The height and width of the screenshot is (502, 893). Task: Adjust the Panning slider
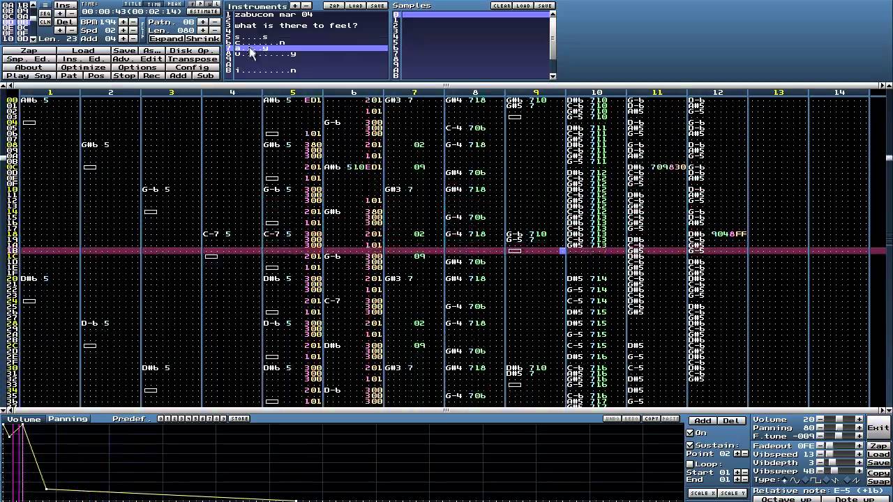839,427
